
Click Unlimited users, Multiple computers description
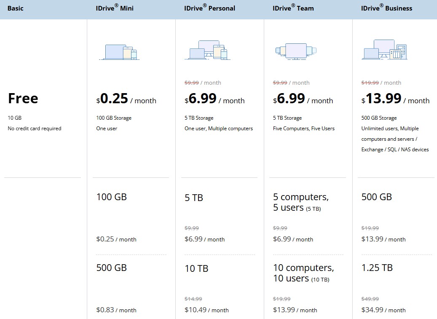[x=395, y=139]
